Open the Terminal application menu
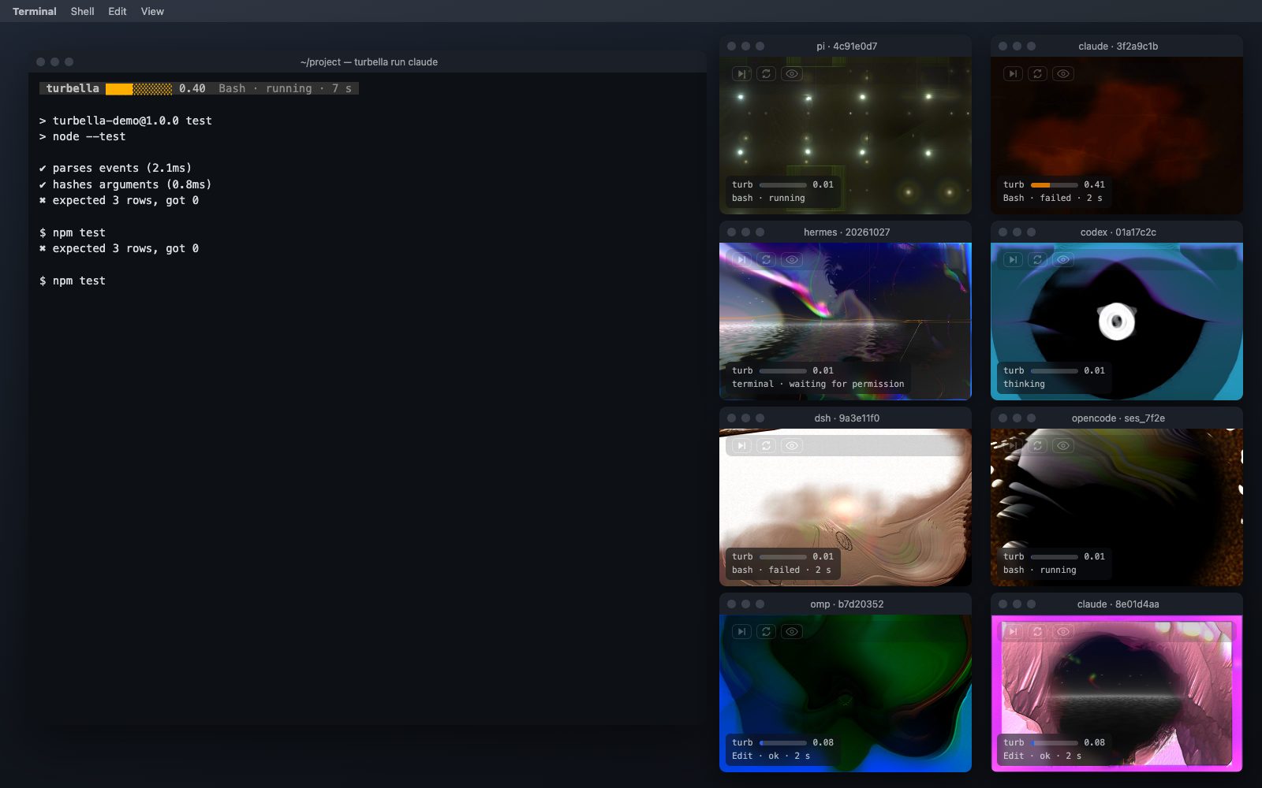 click(35, 11)
